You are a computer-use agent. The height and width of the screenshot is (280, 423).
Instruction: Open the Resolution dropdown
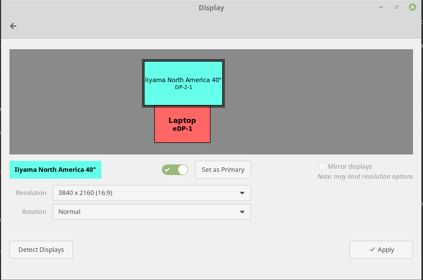click(x=152, y=193)
